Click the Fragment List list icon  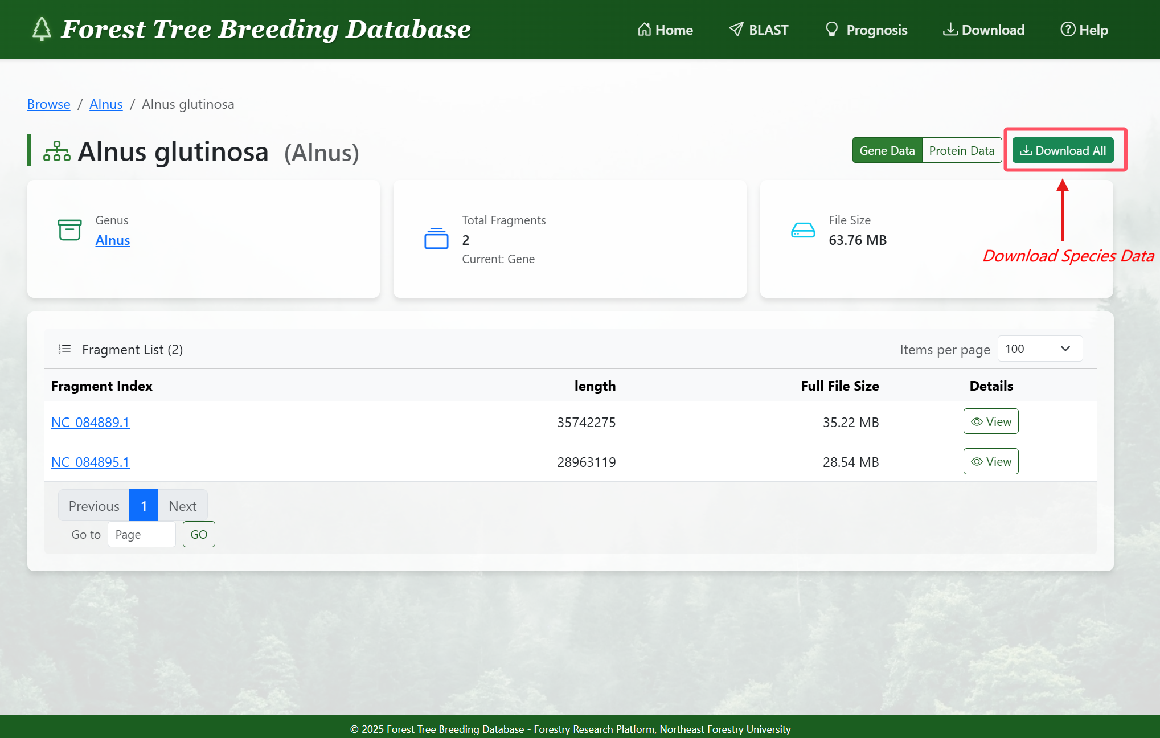coord(65,349)
